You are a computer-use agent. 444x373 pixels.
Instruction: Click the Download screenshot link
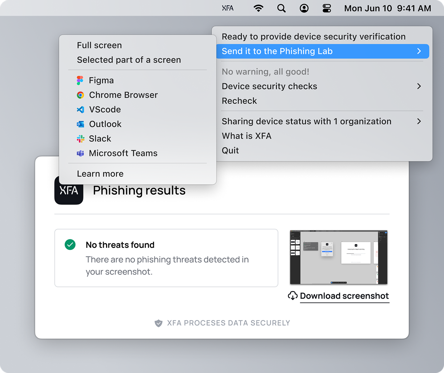click(344, 296)
